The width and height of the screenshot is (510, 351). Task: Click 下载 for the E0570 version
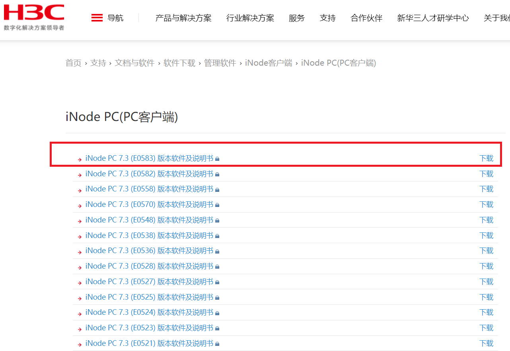coord(487,205)
